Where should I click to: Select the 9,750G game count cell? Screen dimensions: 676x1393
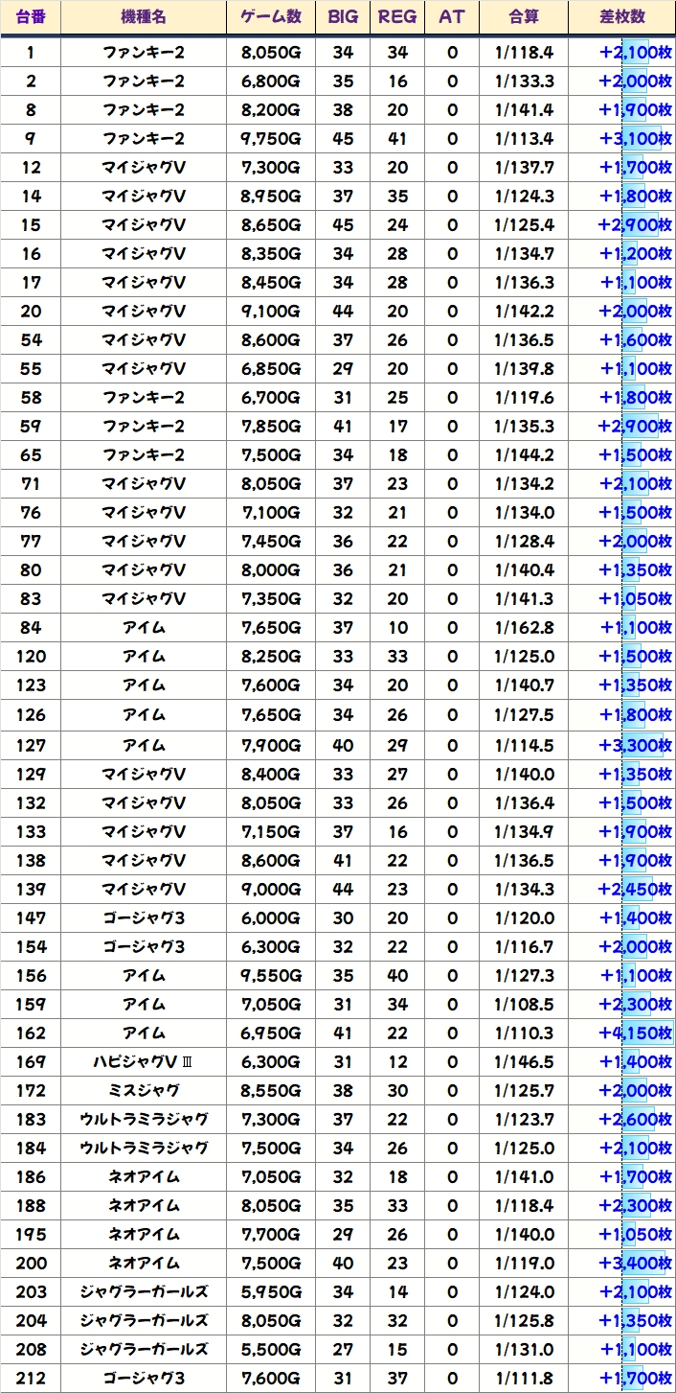click(x=271, y=139)
